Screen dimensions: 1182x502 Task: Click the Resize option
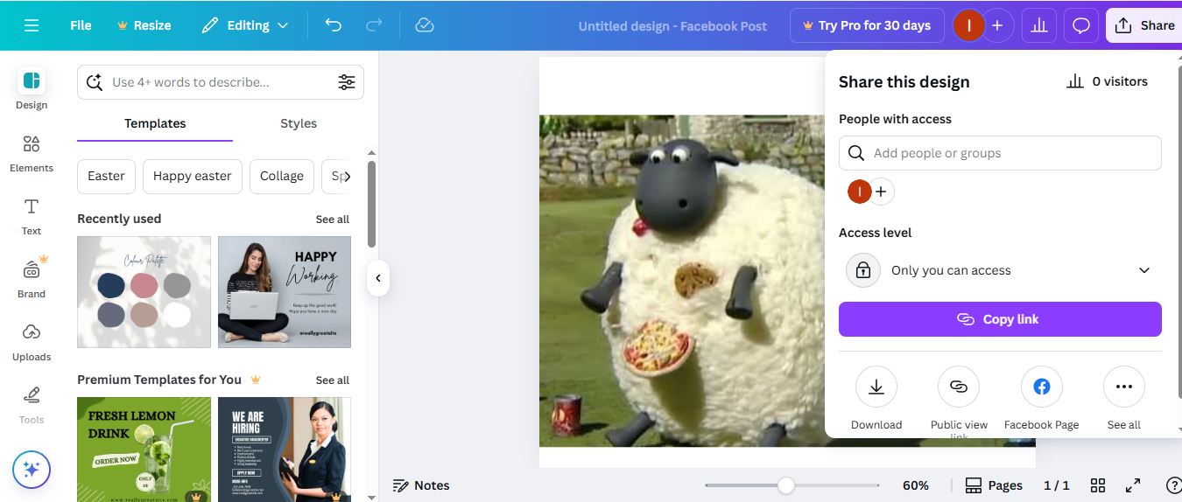click(x=144, y=25)
